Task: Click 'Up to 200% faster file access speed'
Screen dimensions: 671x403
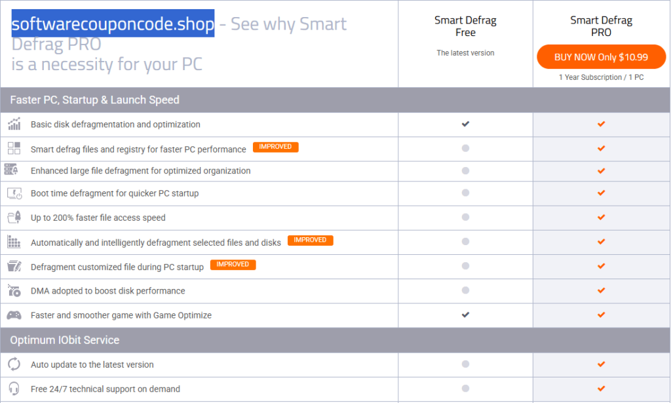Action: pos(98,218)
